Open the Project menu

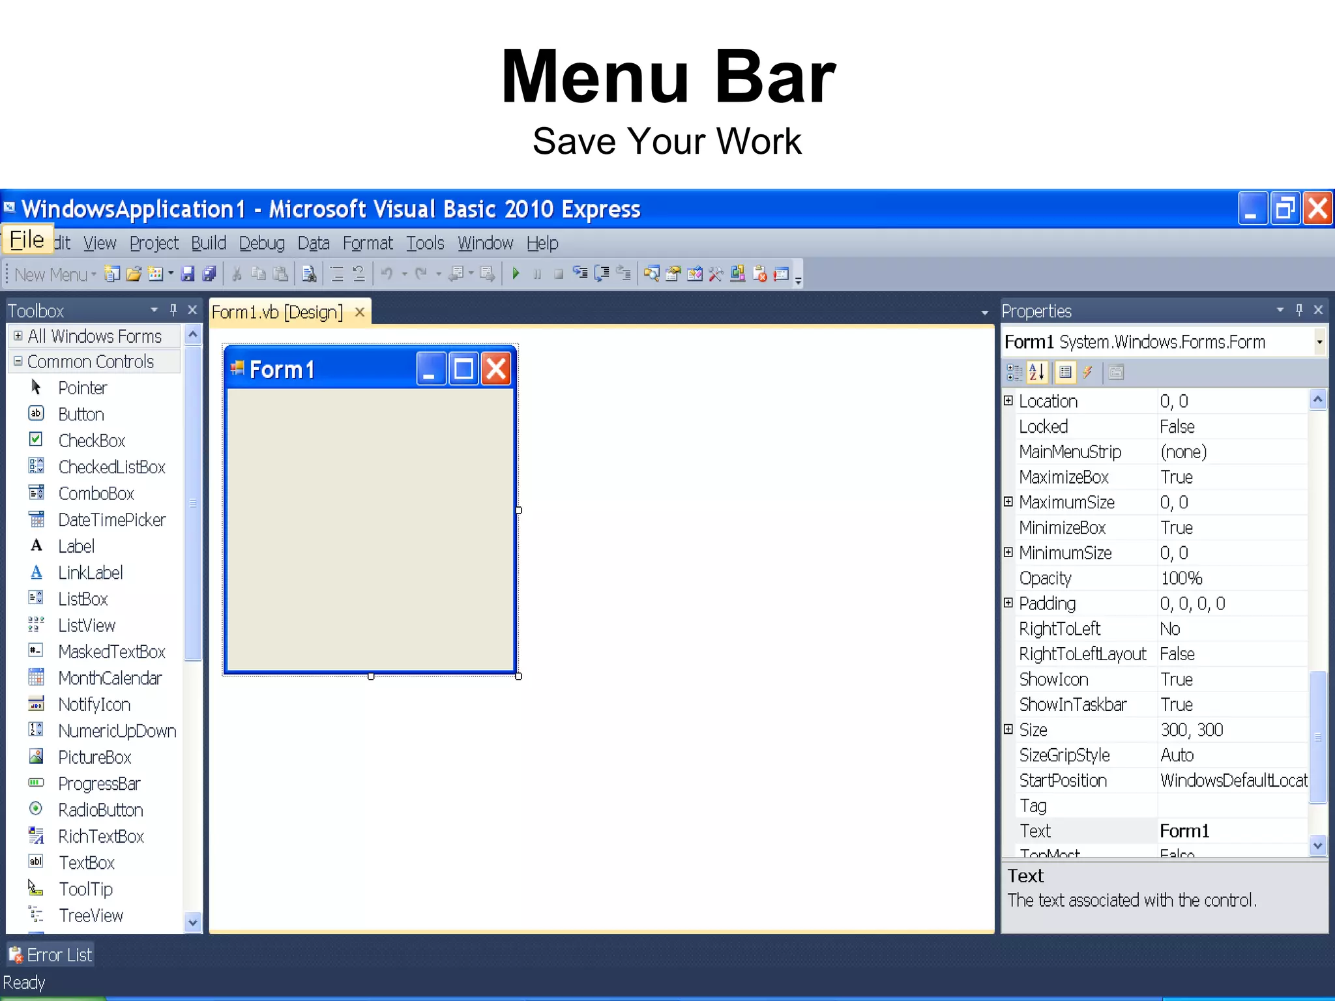pos(154,243)
